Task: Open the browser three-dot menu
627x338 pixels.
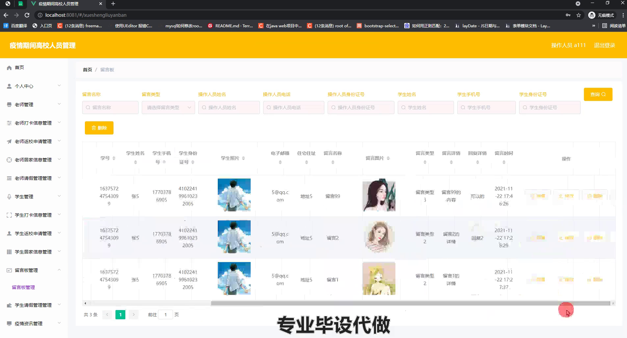Action: click(x=623, y=15)
